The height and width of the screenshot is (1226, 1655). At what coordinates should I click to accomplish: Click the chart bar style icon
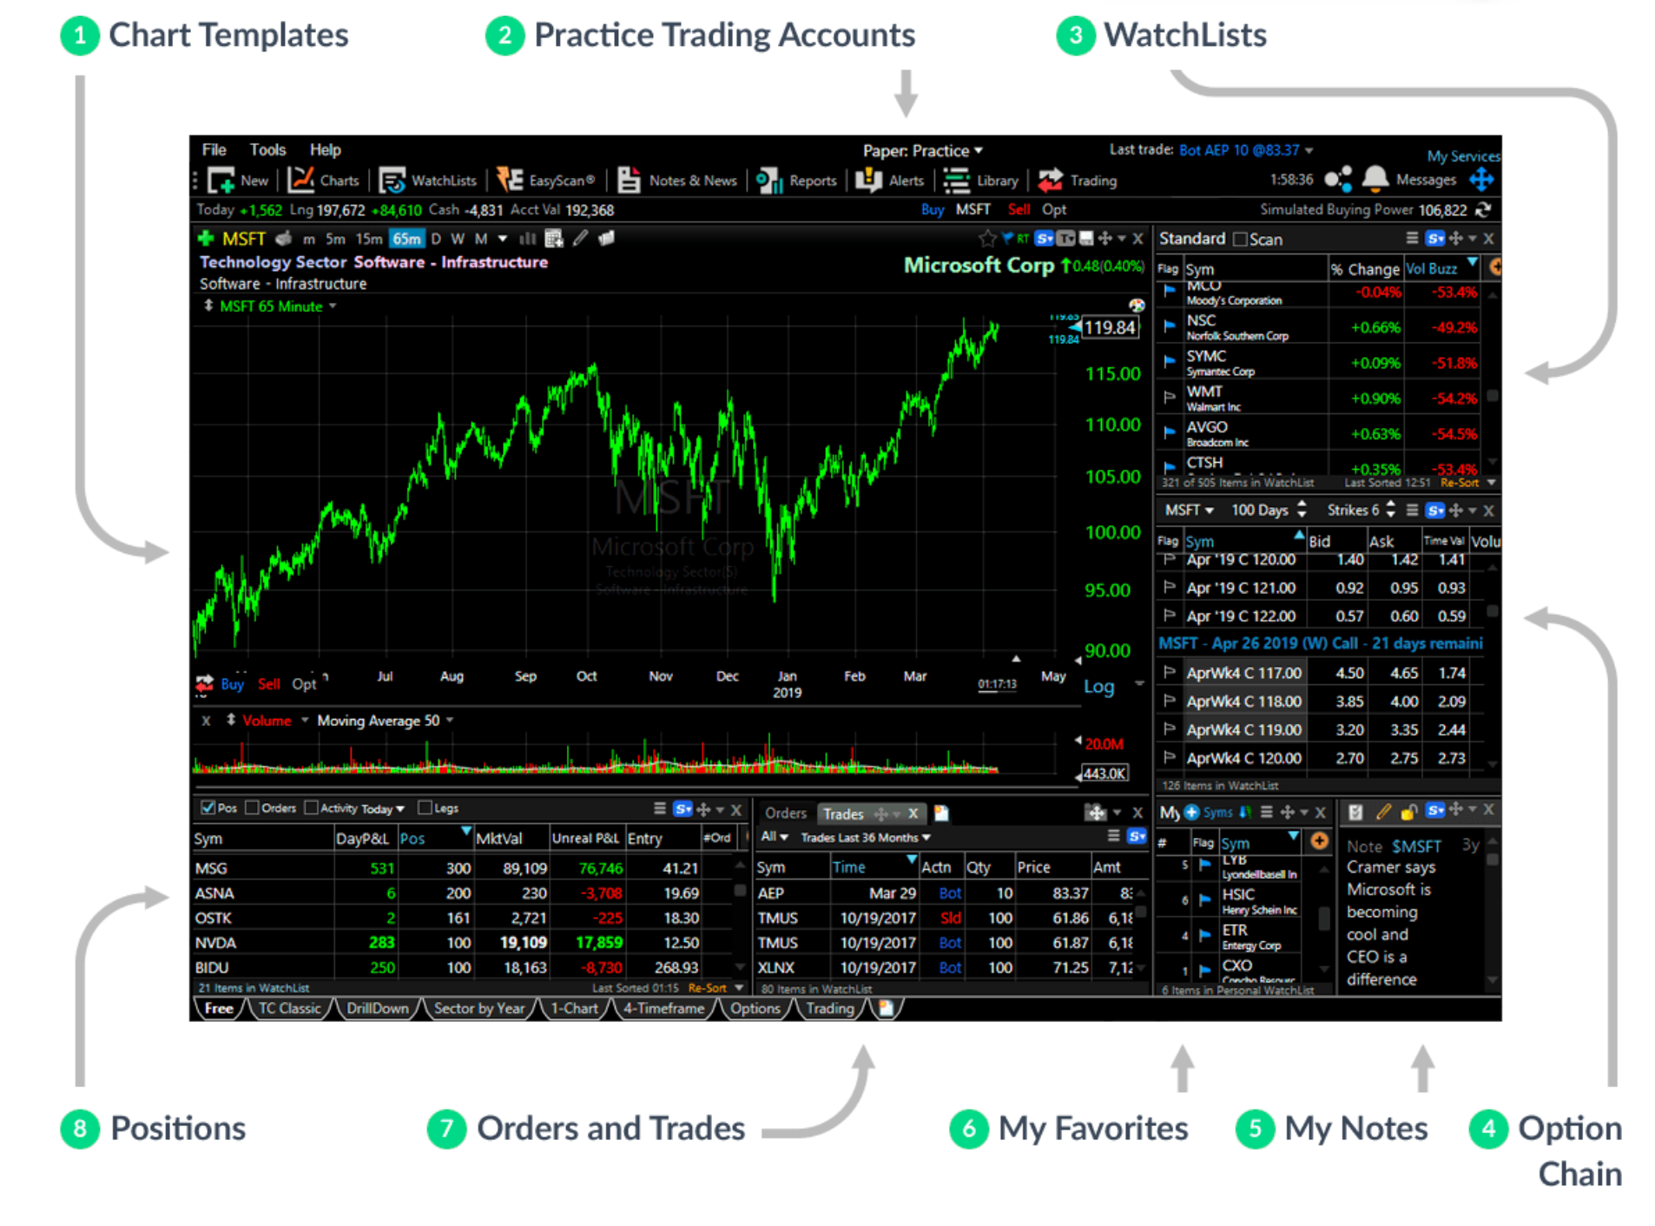(527, 238)
